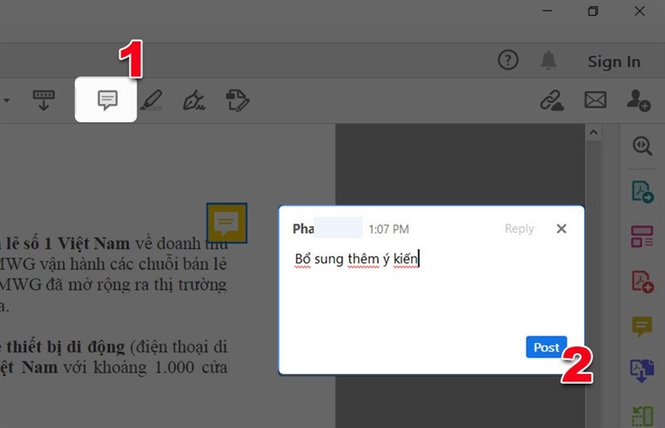Click the scrolling mode download-arrow icon
Image resolution: width=665 pixels, height=428 pixels.
(44, 100)
